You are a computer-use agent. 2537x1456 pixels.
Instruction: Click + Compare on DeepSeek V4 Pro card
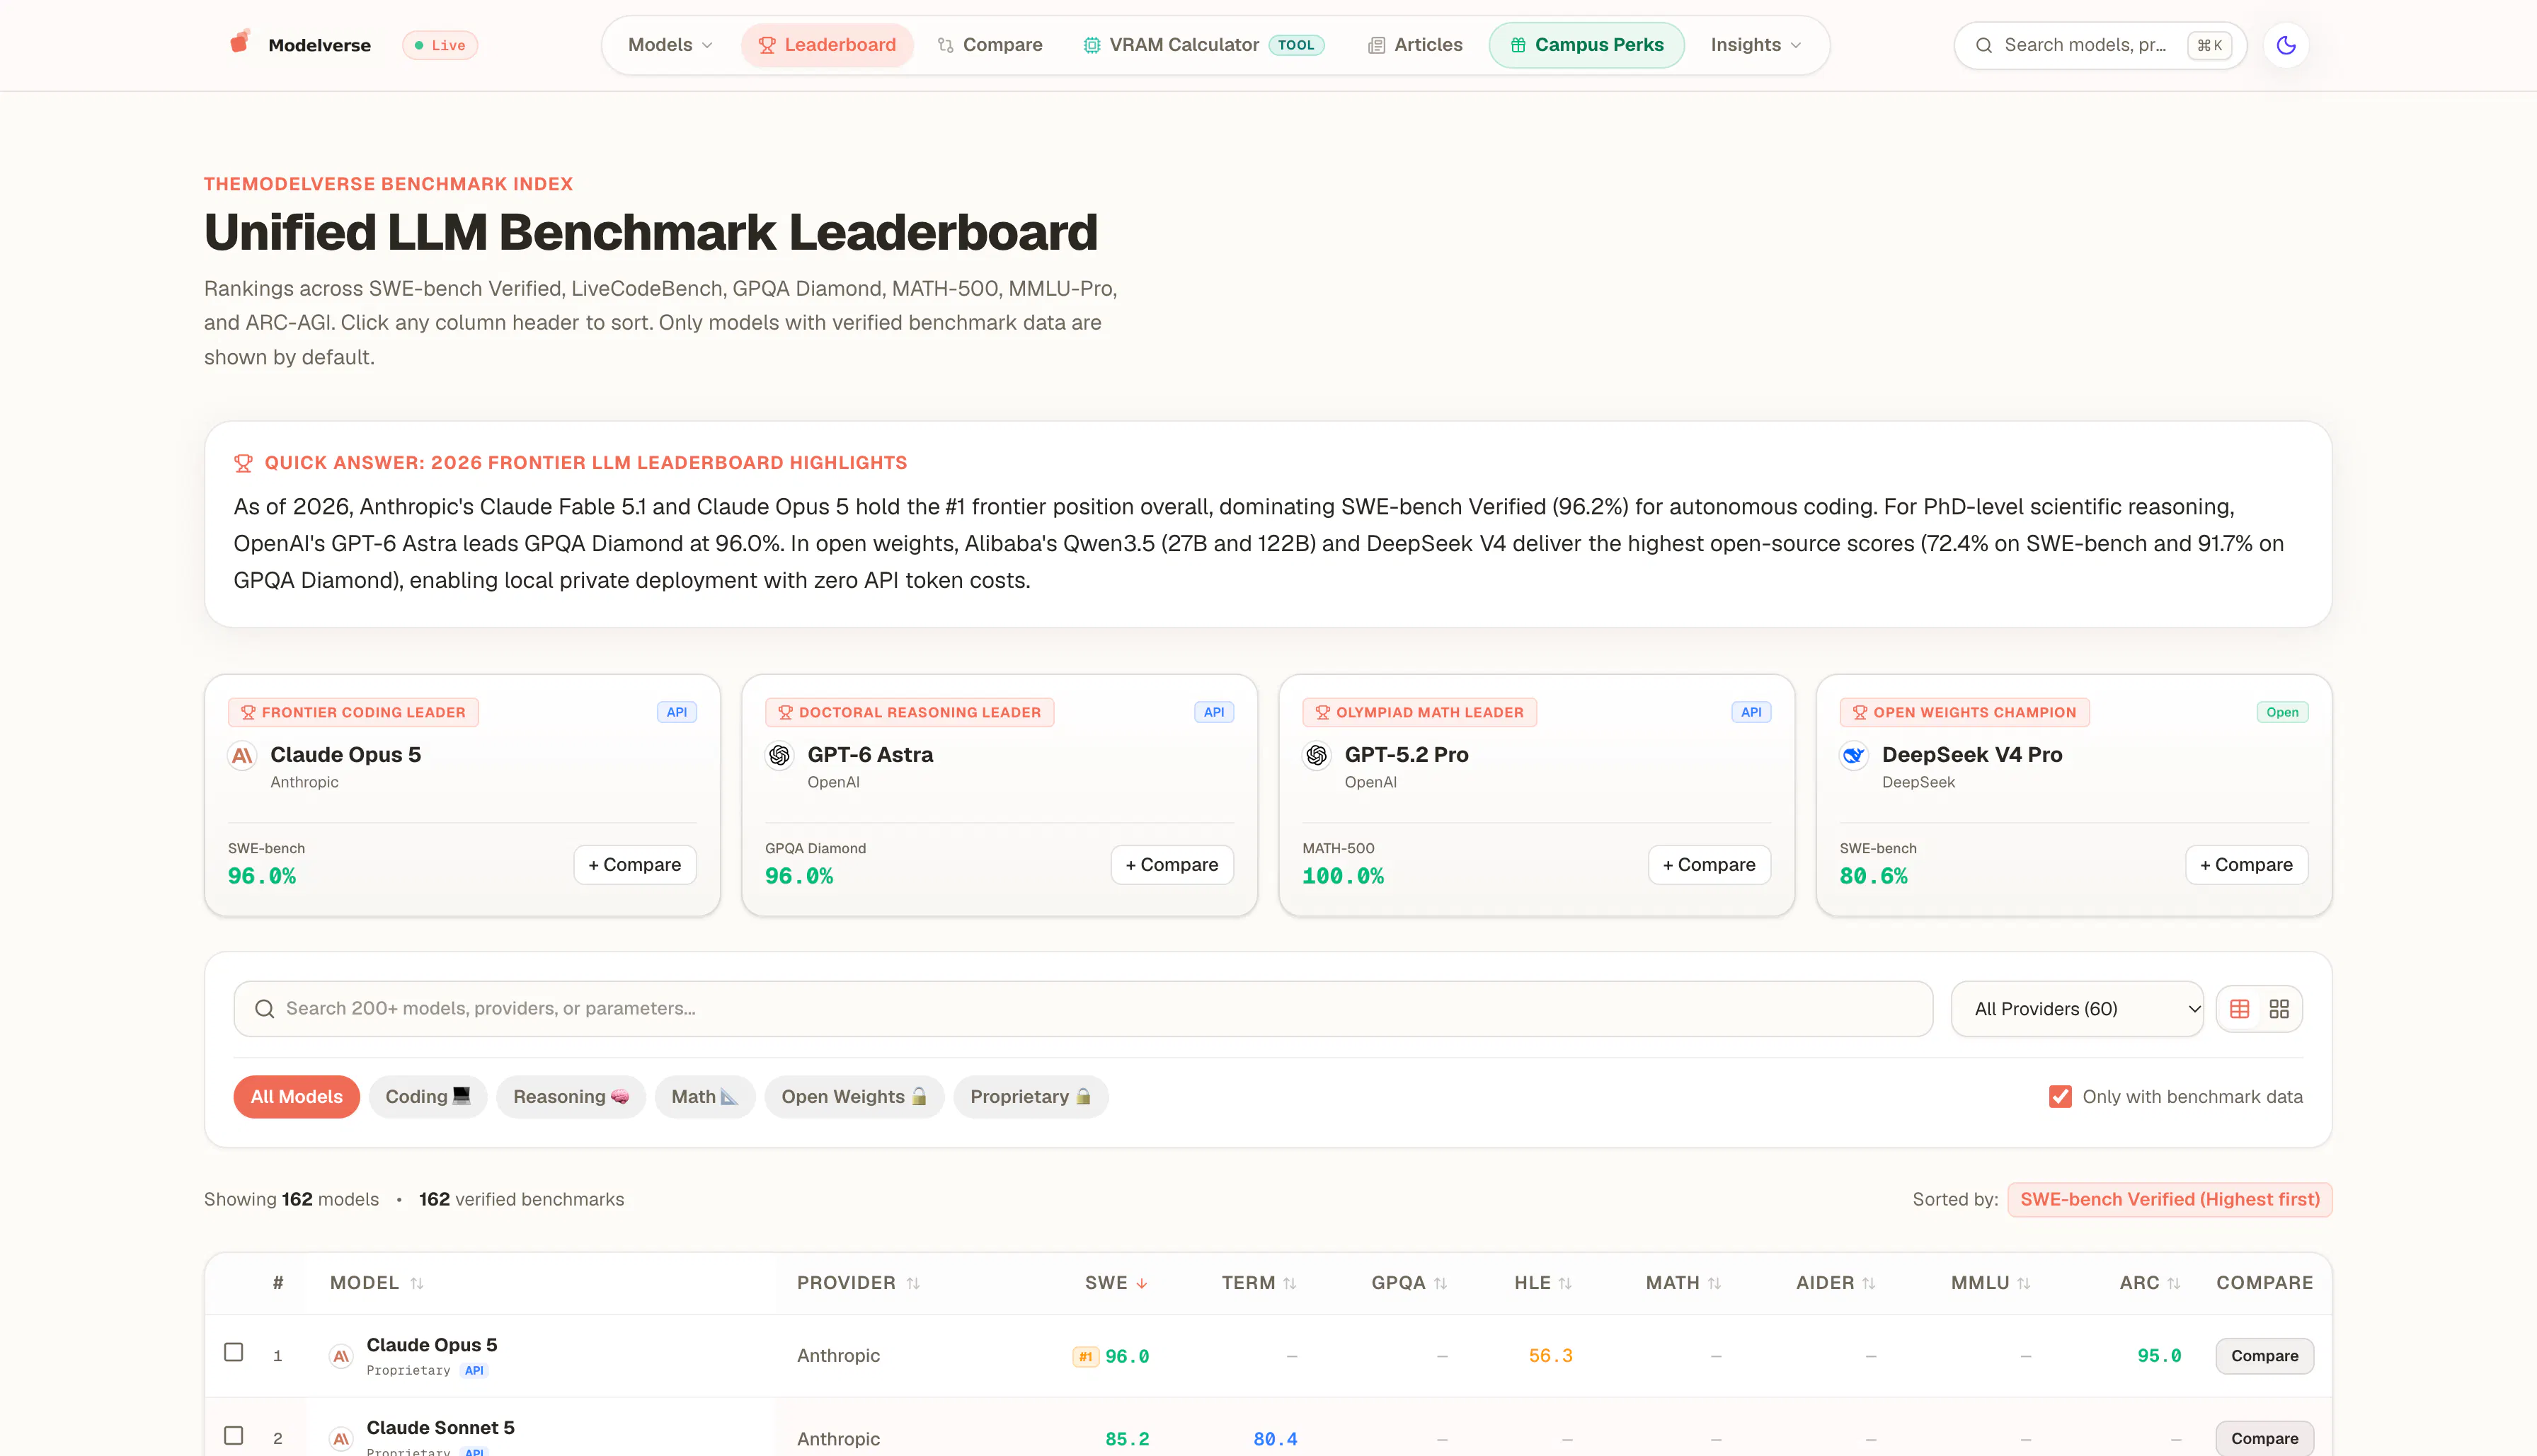[2247, 865]
